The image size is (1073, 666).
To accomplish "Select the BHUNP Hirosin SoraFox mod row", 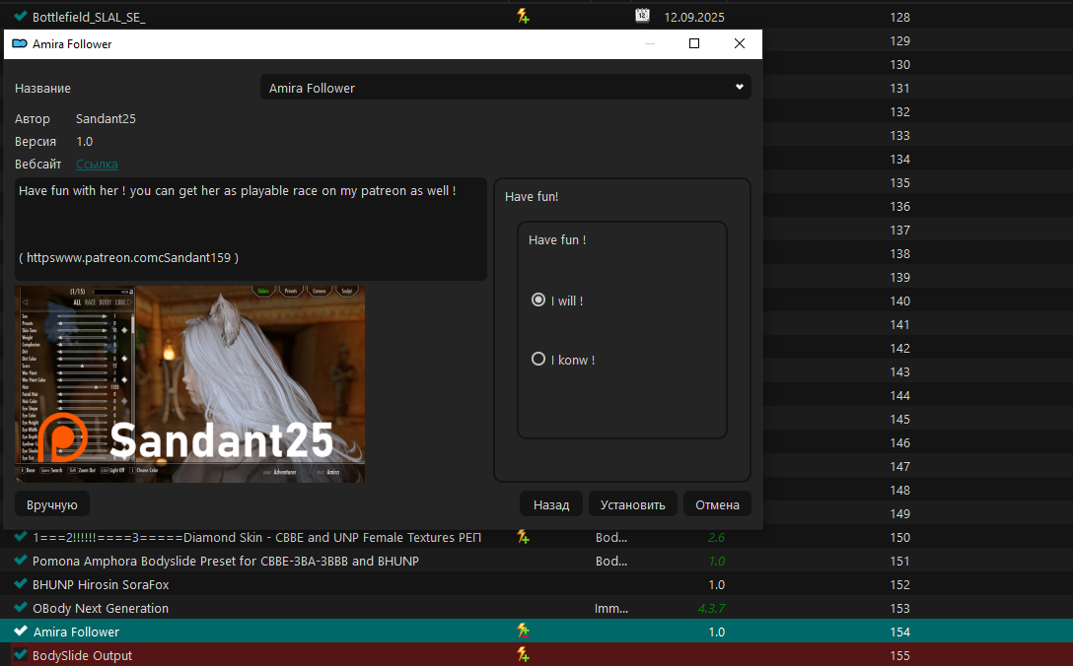I will click(536, 584).
